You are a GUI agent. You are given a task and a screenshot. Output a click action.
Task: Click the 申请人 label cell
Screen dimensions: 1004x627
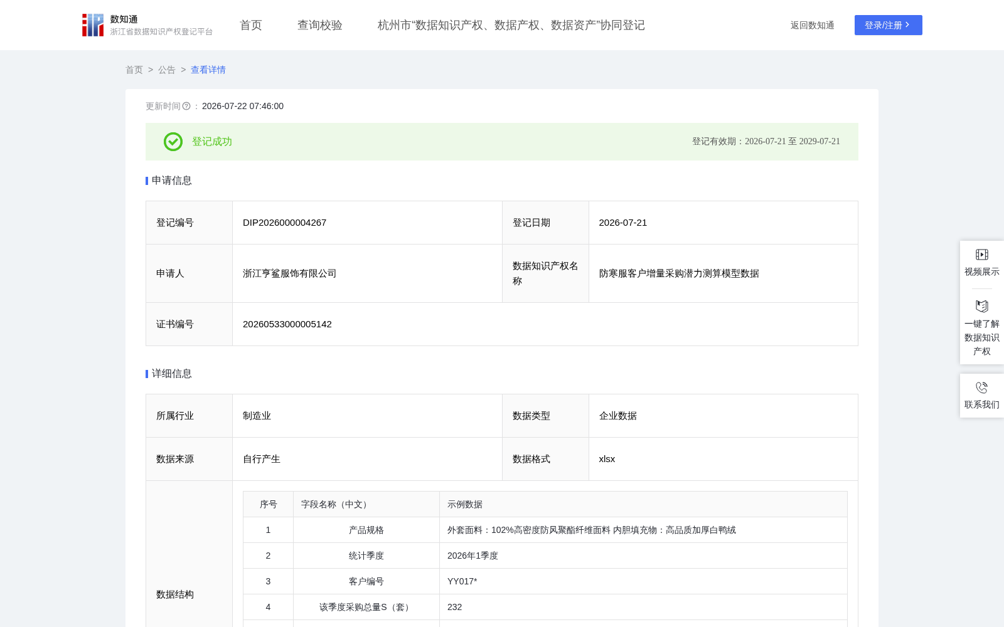pyautogui.click(x=190, y=273)
